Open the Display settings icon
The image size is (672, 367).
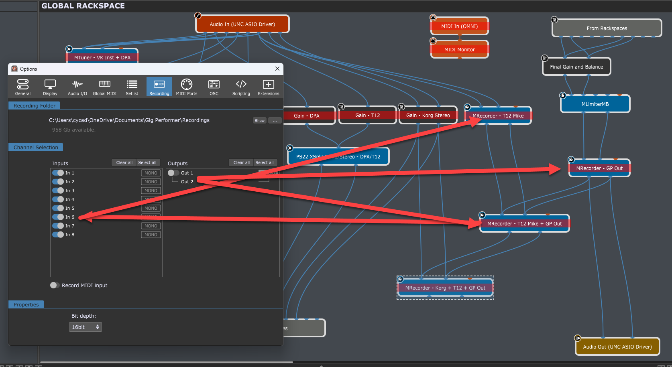[50, 87]
